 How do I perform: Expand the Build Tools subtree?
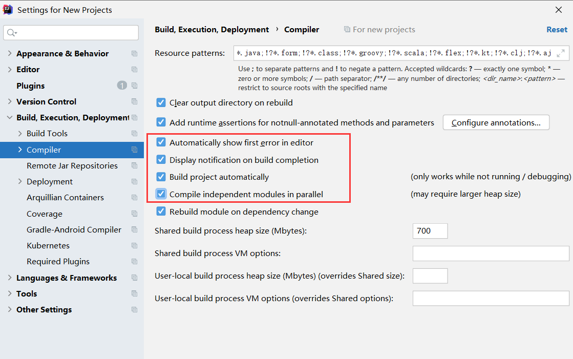tap(20, 134)
